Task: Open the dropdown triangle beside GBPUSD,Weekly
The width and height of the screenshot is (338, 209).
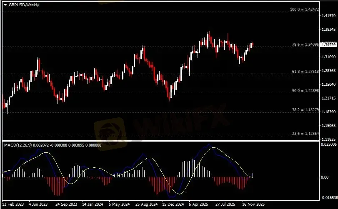Action: click(5, 5)
